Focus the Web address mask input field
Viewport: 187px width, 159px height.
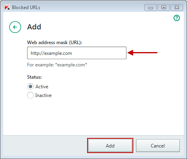point(77,53)
